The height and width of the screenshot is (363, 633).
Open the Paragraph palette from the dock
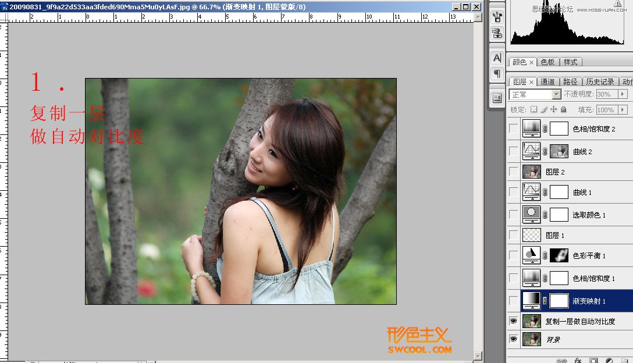coord(496,74)
